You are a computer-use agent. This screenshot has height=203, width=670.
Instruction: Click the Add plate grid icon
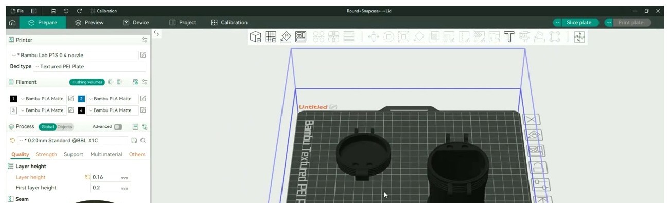pos(271,36)
